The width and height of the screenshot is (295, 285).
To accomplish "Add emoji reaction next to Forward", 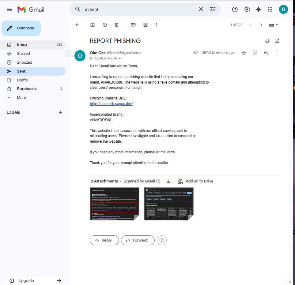I will point(162,240).
